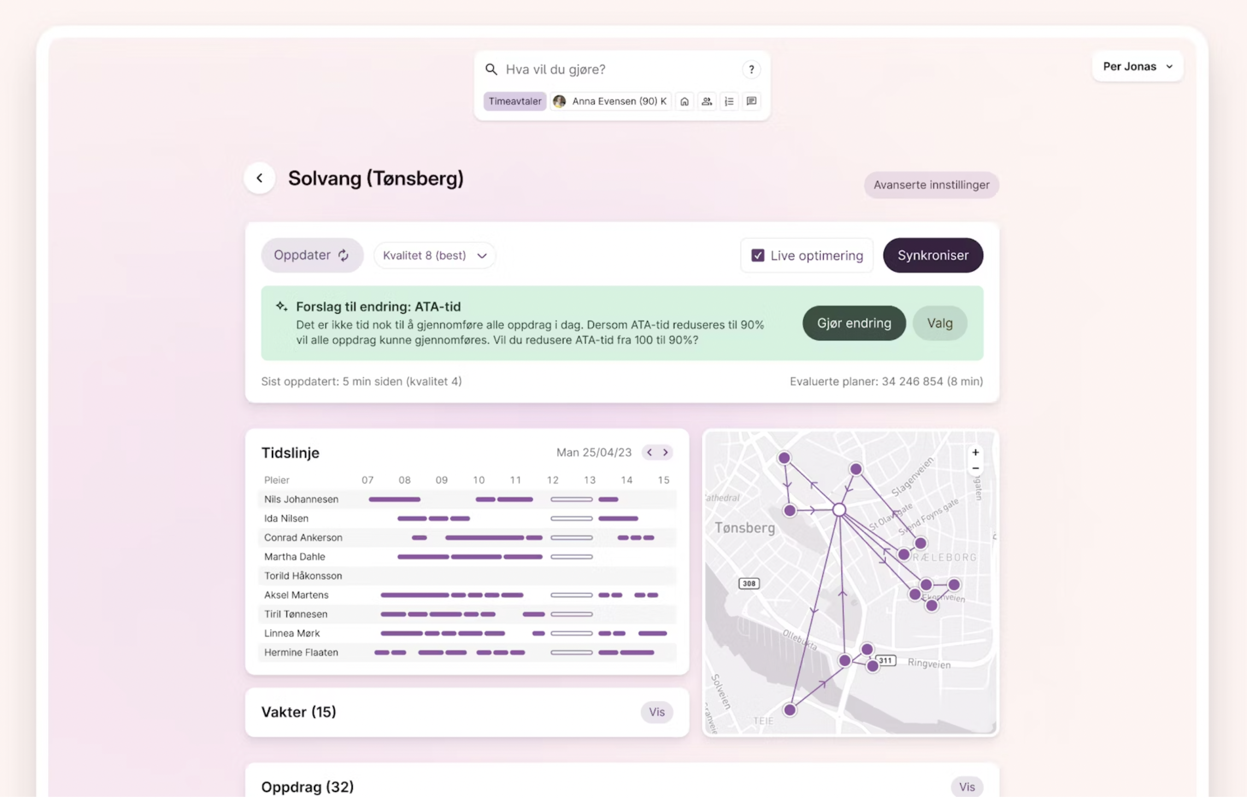
Task: Click Nils Johannesen's first task bar at 07
Action: pos(395,500)
